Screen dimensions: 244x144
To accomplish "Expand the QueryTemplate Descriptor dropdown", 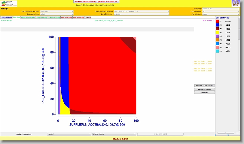I will (x=141, y=11).
